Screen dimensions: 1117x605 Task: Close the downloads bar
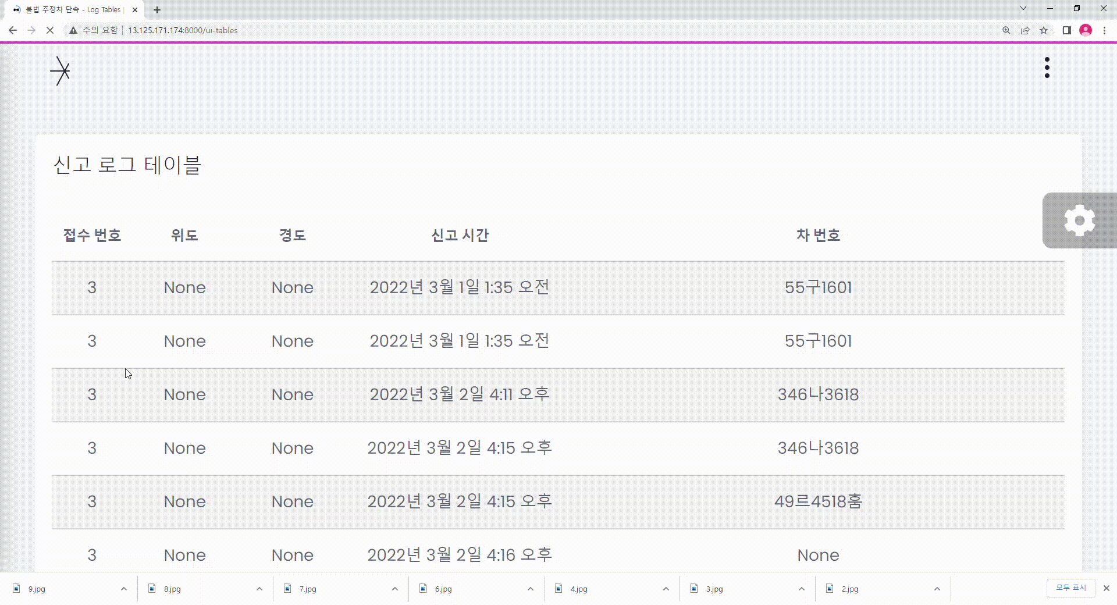click(x=1107, y=588)
